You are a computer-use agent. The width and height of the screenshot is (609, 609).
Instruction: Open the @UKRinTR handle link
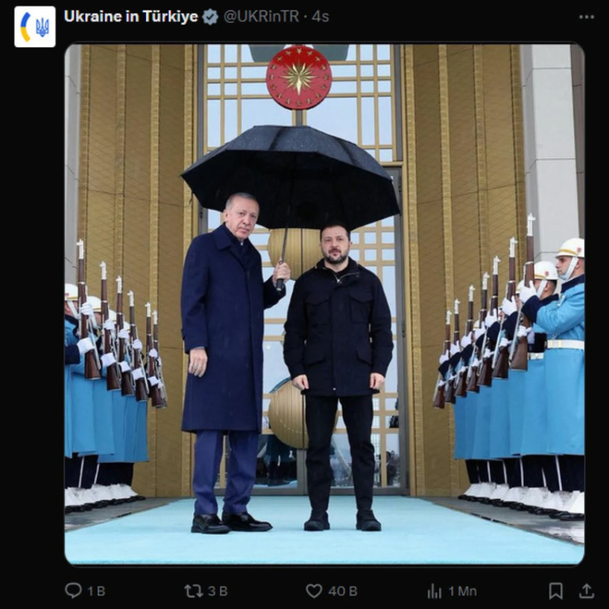(261, 16)
